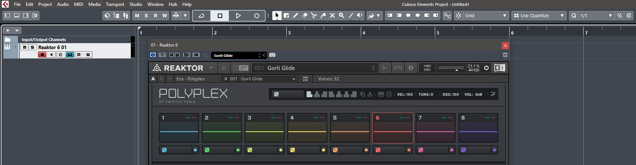Click the Constrain Delay Compensation icon
Screen dimensions: 636x165
107,15
